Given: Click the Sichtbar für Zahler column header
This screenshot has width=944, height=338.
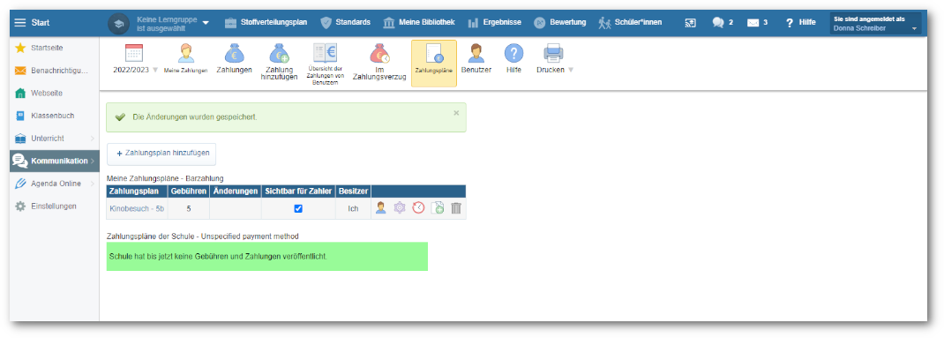Looking at the screenshot, I should point(298,192).
